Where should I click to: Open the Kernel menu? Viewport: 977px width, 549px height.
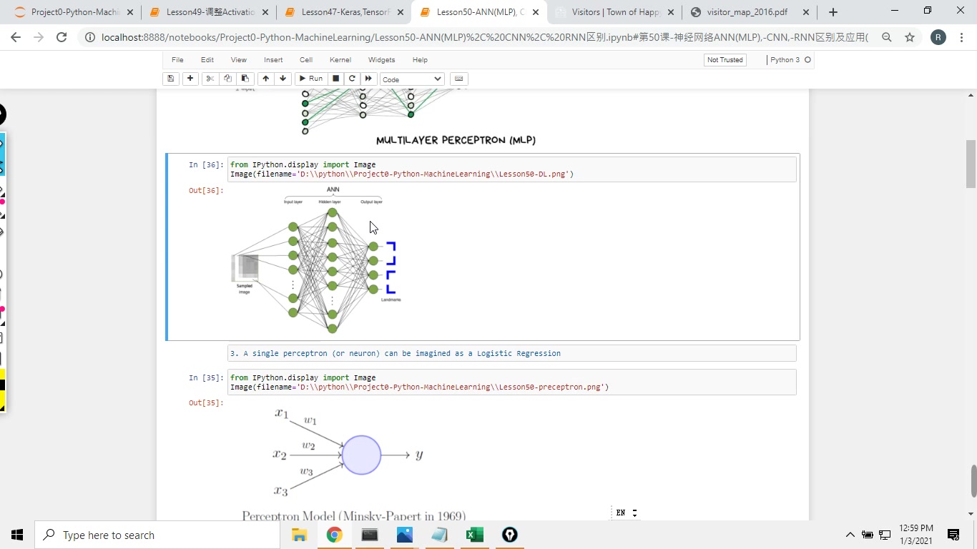coord(340,60)
